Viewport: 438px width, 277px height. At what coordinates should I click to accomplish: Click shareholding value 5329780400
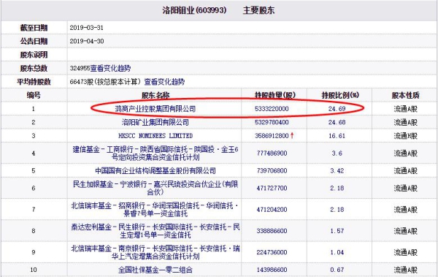coord(272,122)
